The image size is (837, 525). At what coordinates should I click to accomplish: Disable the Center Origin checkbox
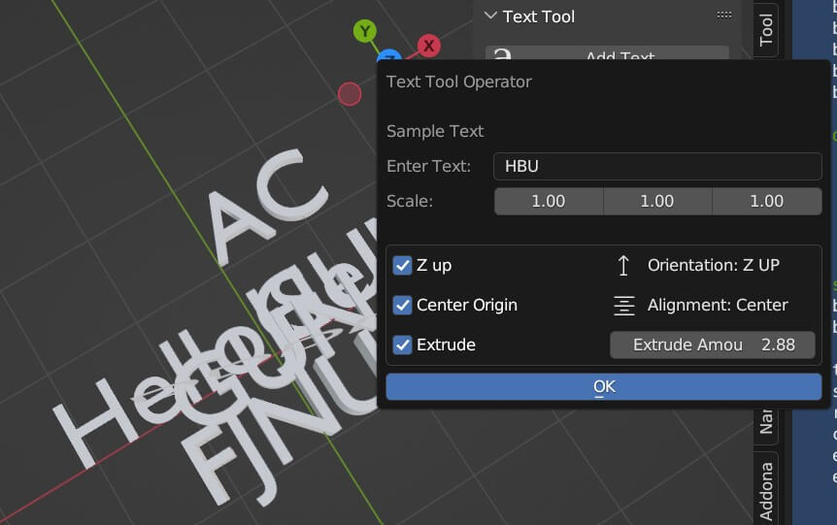pyautogui.click(x=402, y=305)
